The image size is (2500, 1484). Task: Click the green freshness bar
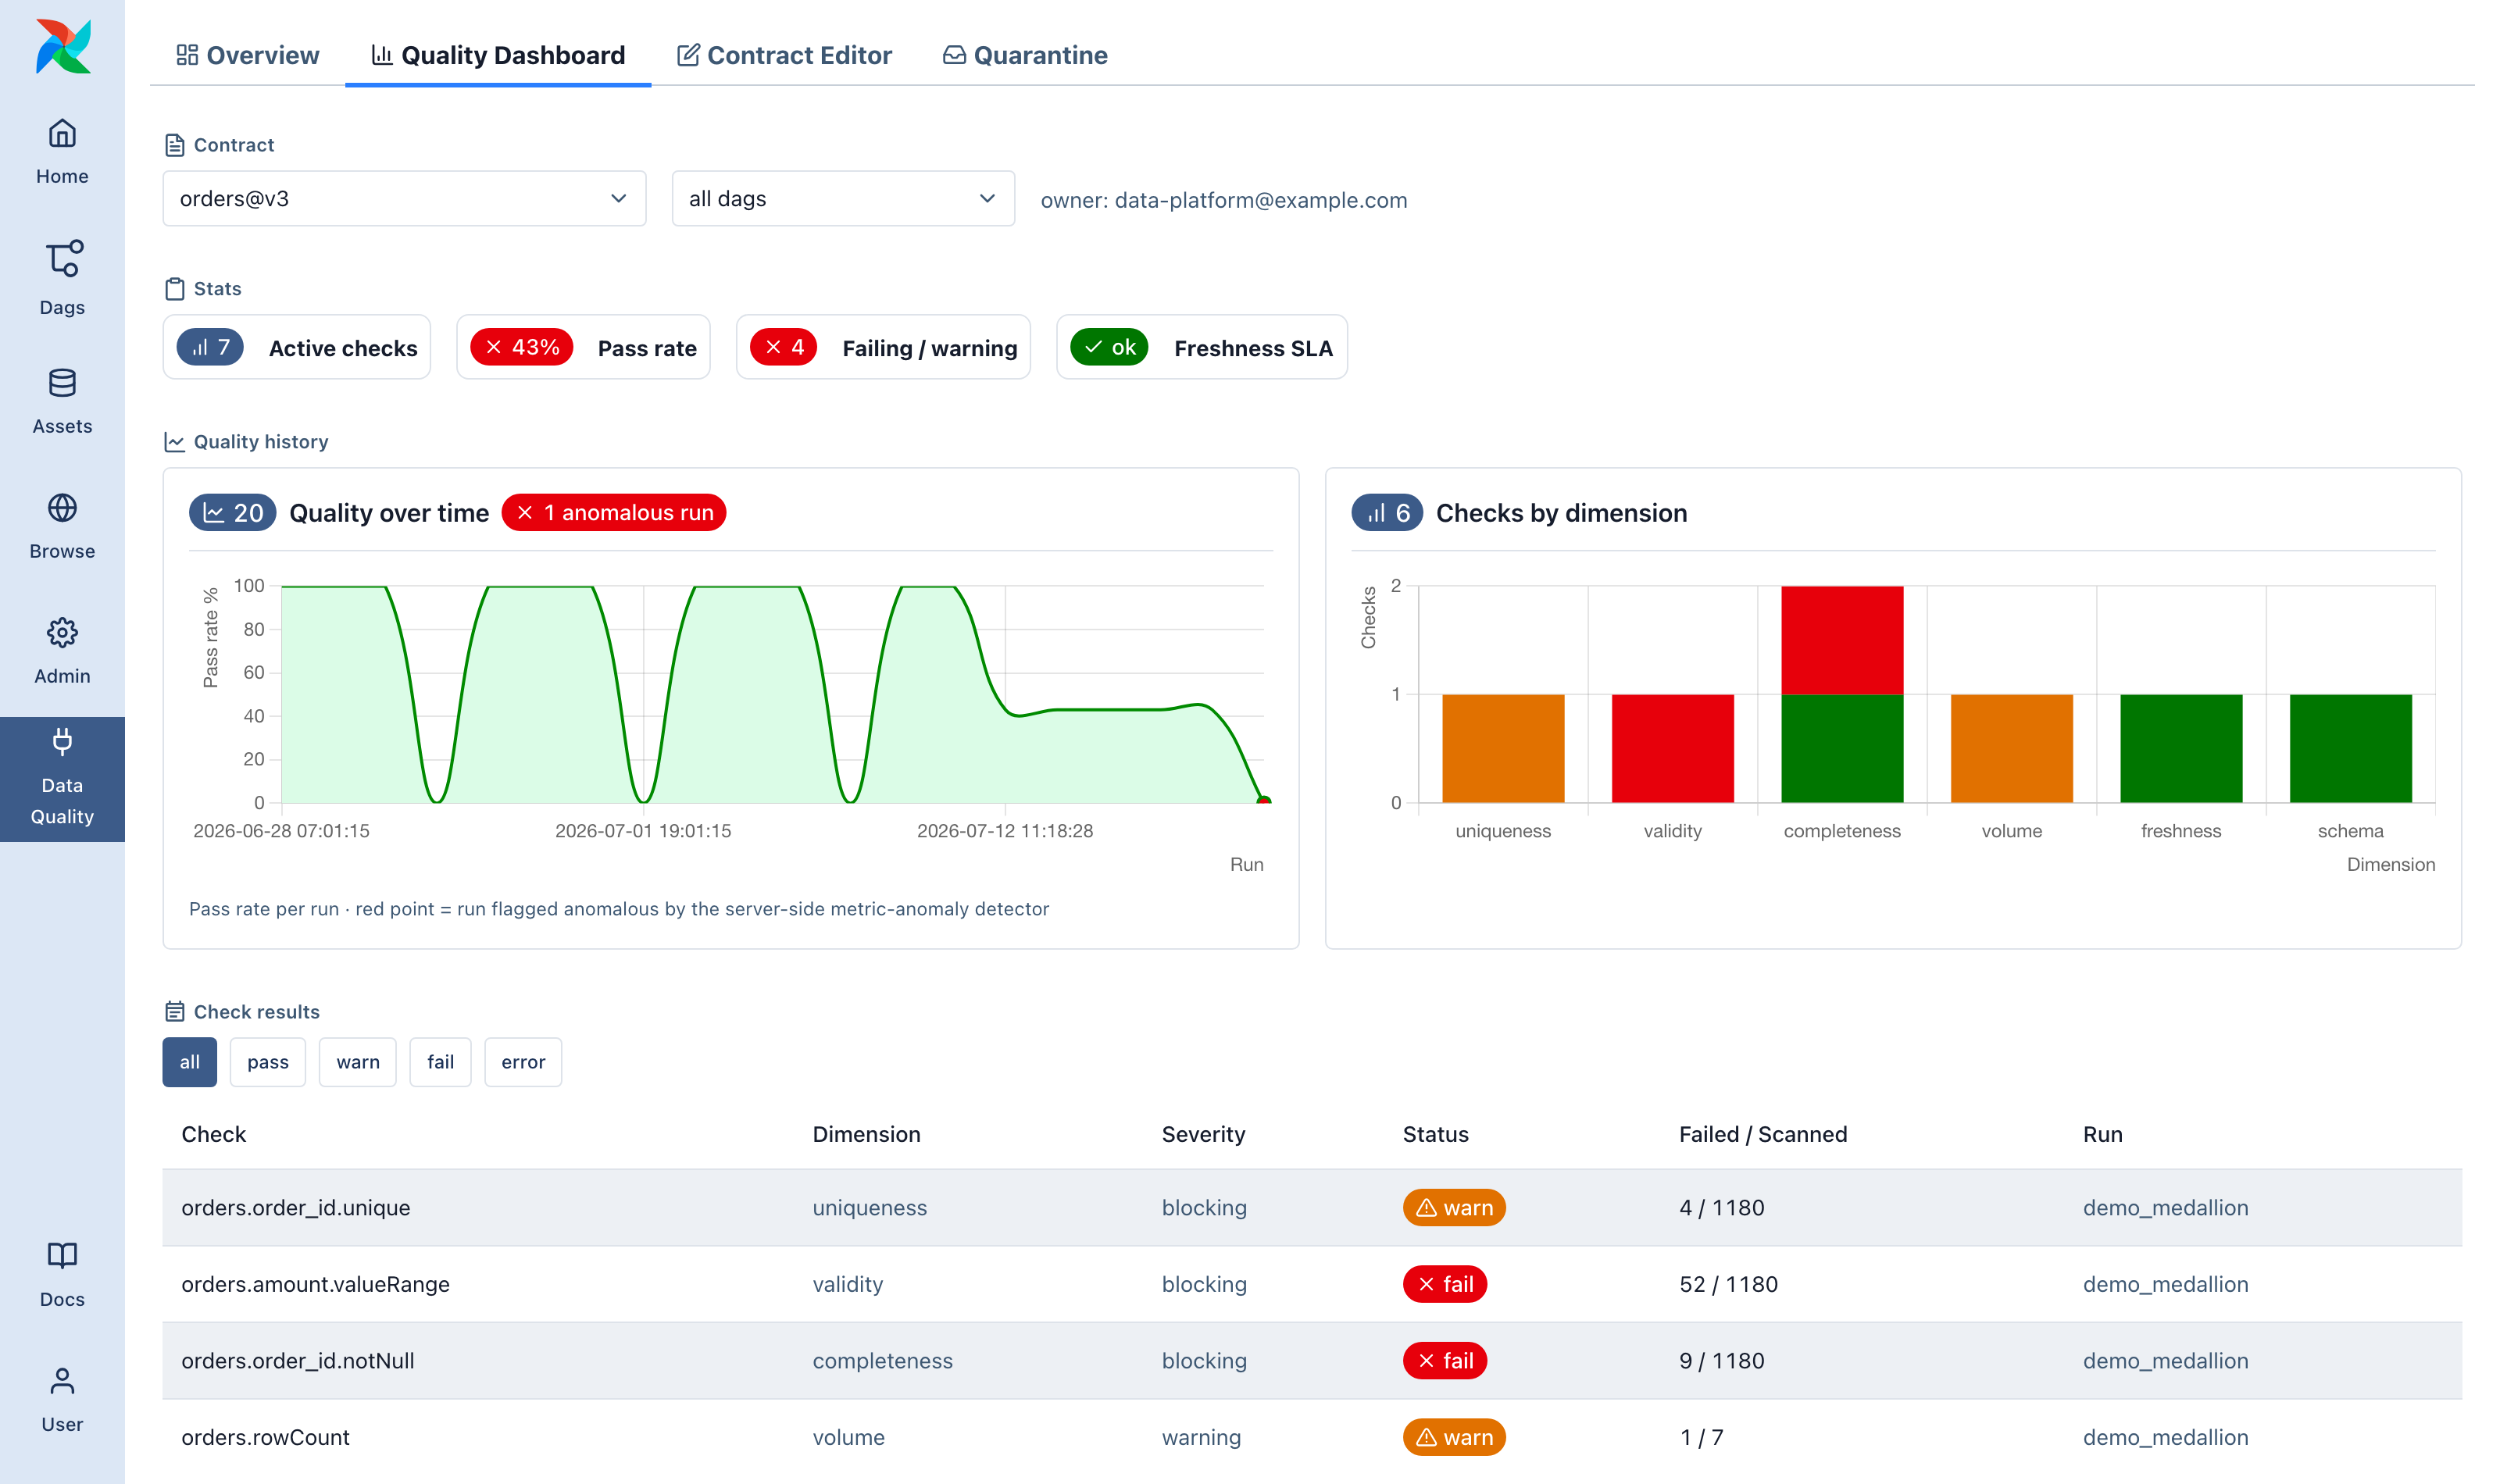2181,748
